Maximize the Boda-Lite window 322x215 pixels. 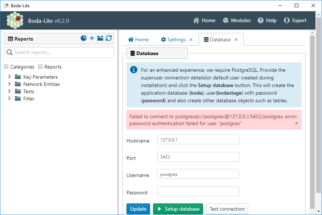[297, 5]
